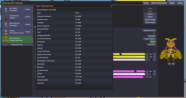Open the Arrivals spawn dropdown

[x=151, y=45]
